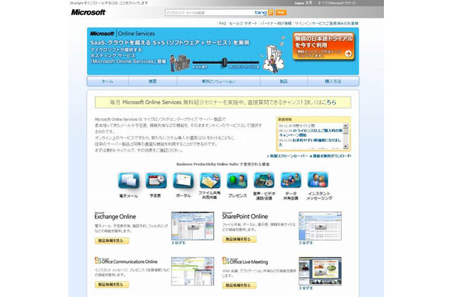This screenshot has width=453, height=297.
Task: Click the news box scroll-up arrow
Action: [x=345, y=125]
